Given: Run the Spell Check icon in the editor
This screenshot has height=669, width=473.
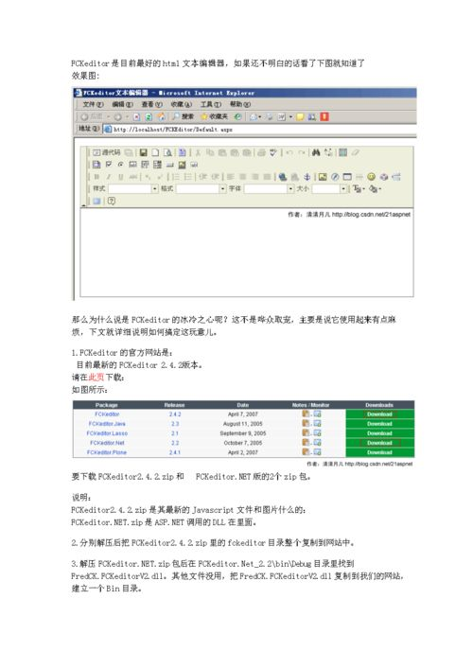Looking at the screenshot, I should [273, 152].
